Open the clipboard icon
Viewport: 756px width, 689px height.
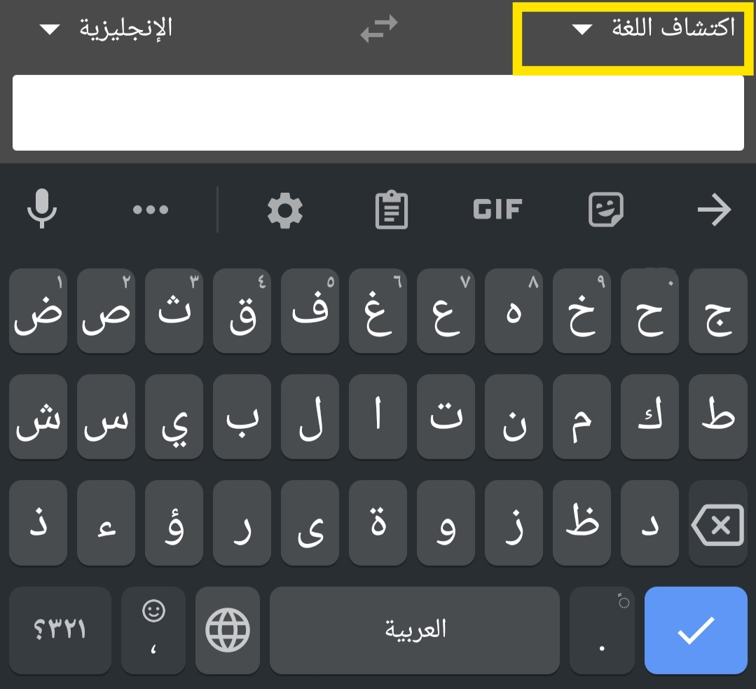[392, 209]
